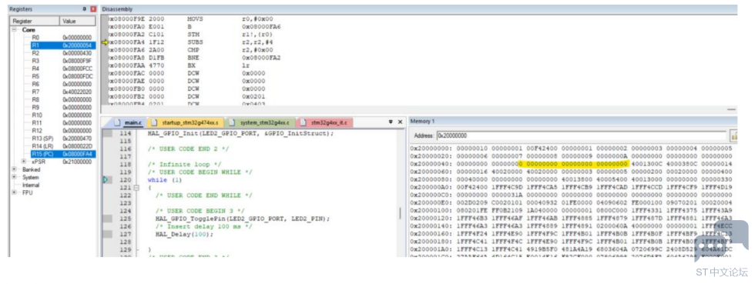The height and width of the screenshot is (284, 755).
Task: Pin the Registers panel with auto-hide icon
Action: [x=85, y=9]
